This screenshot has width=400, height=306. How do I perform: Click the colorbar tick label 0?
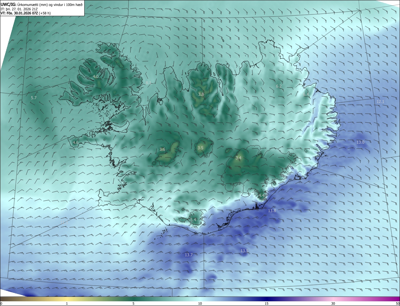(x=1, y=303)
